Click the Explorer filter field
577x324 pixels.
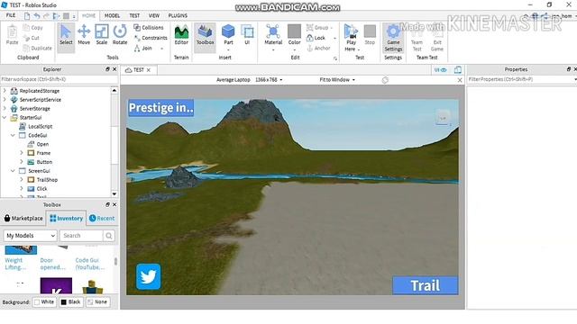click(59, 79)
